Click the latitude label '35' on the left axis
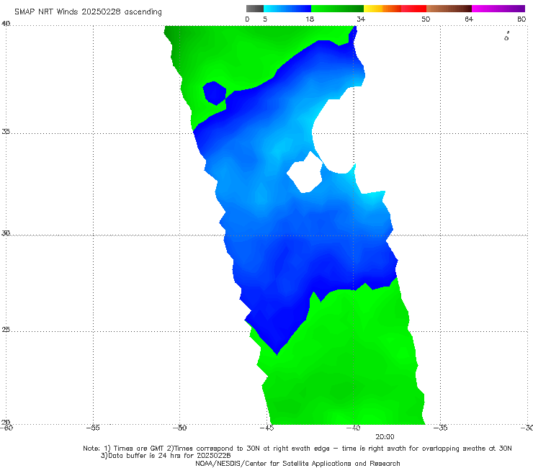533x468 pixels. pos(6,131)
